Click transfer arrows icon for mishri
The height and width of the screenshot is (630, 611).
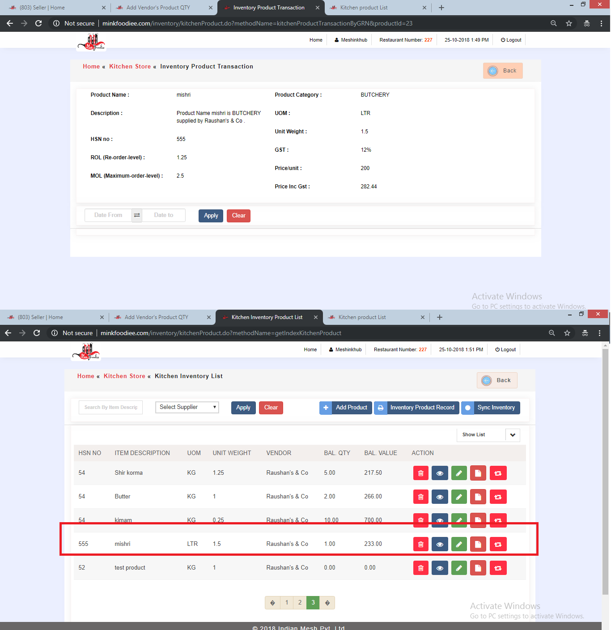coord(498,544)
